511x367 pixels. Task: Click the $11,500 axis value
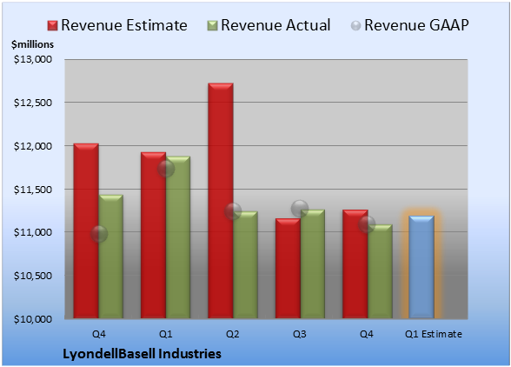click(x=33, y=190)
